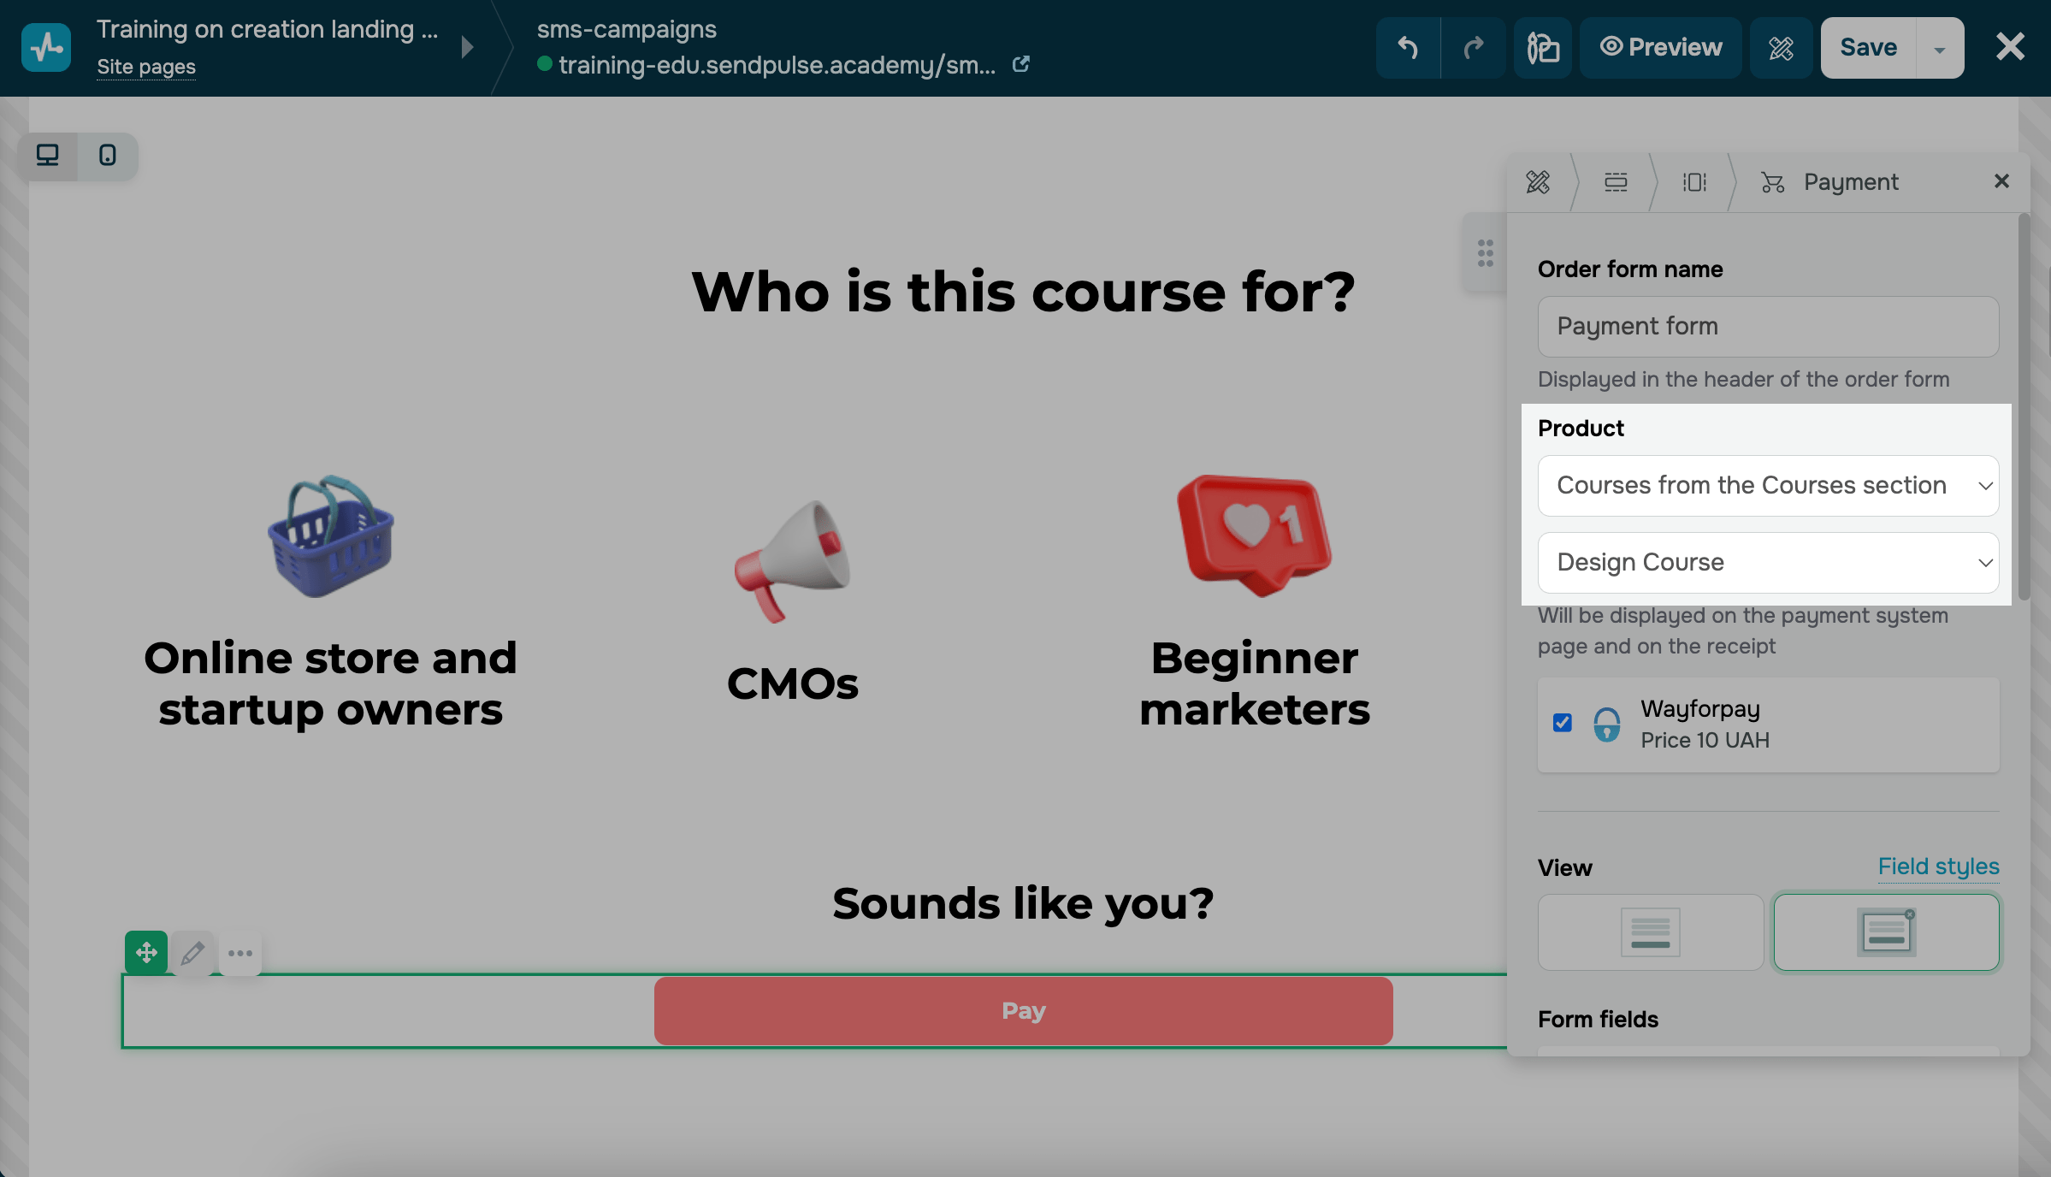The width and height of the screenshot is (2051, 1177).
Task: Select the inline form view option
Action: coord(1650,932)
